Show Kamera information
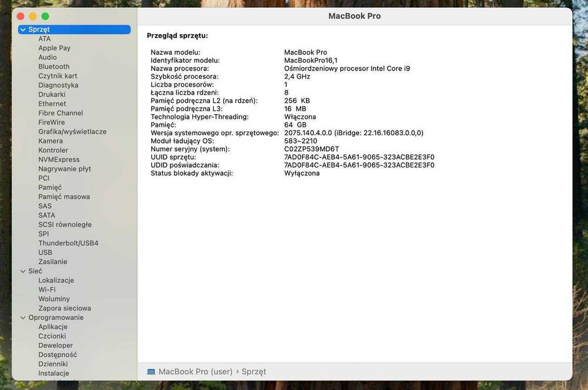588x390 pixels. (51, 141)
